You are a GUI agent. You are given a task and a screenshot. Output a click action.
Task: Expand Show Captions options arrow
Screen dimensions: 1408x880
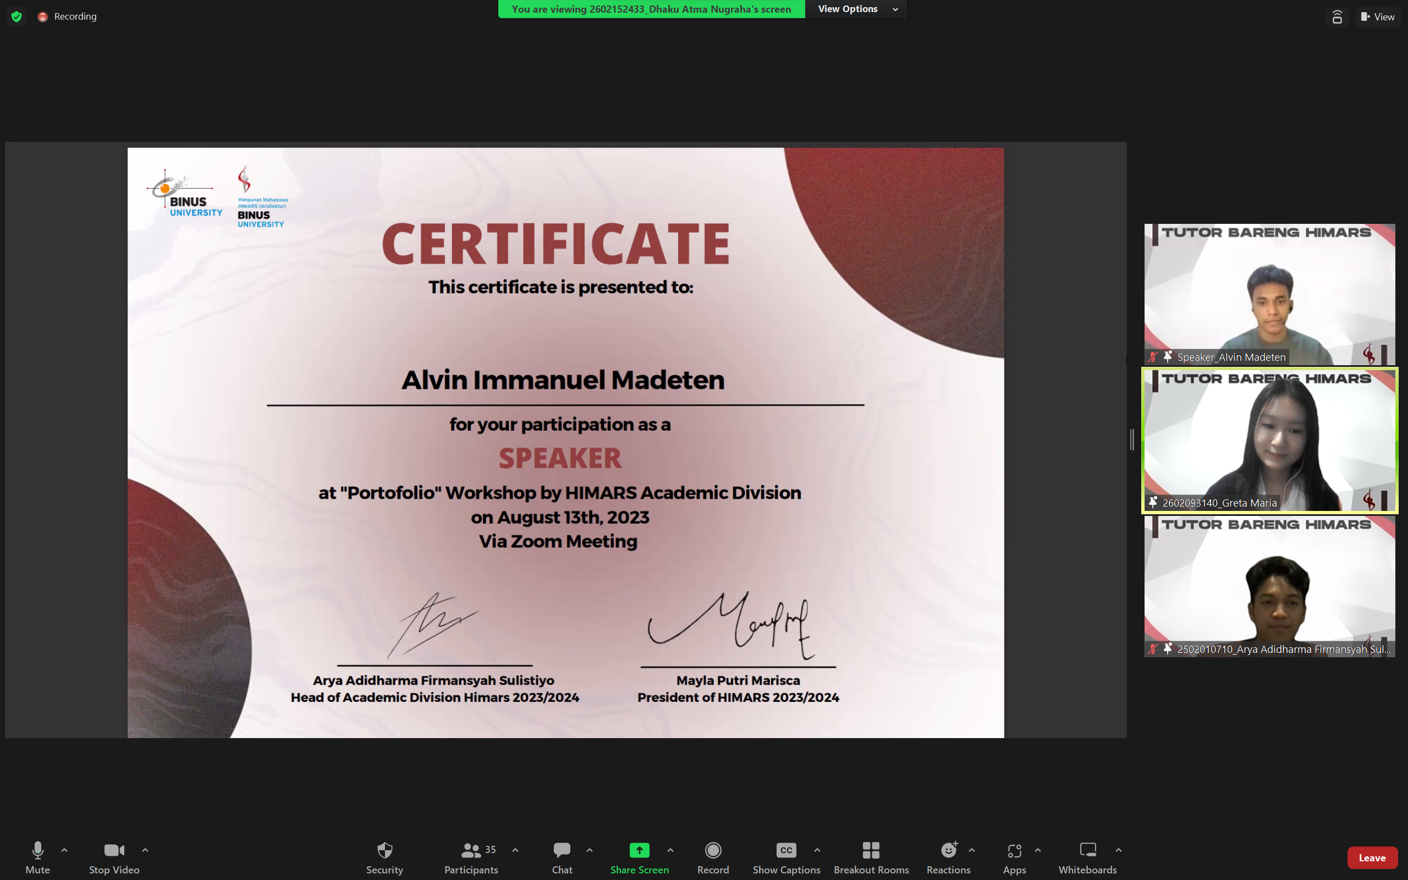[x=817, y=850]
